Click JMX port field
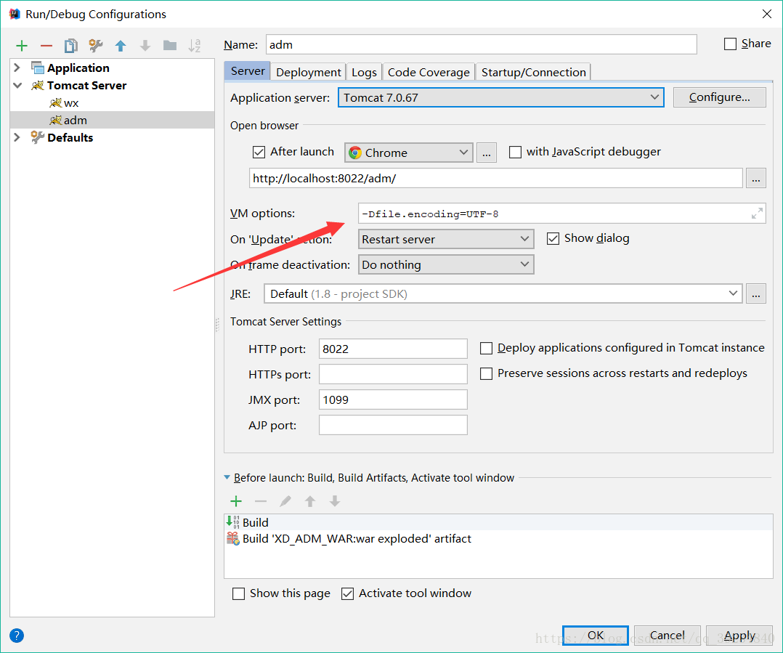This screenshot has width=783, height=653. point(393,400)
